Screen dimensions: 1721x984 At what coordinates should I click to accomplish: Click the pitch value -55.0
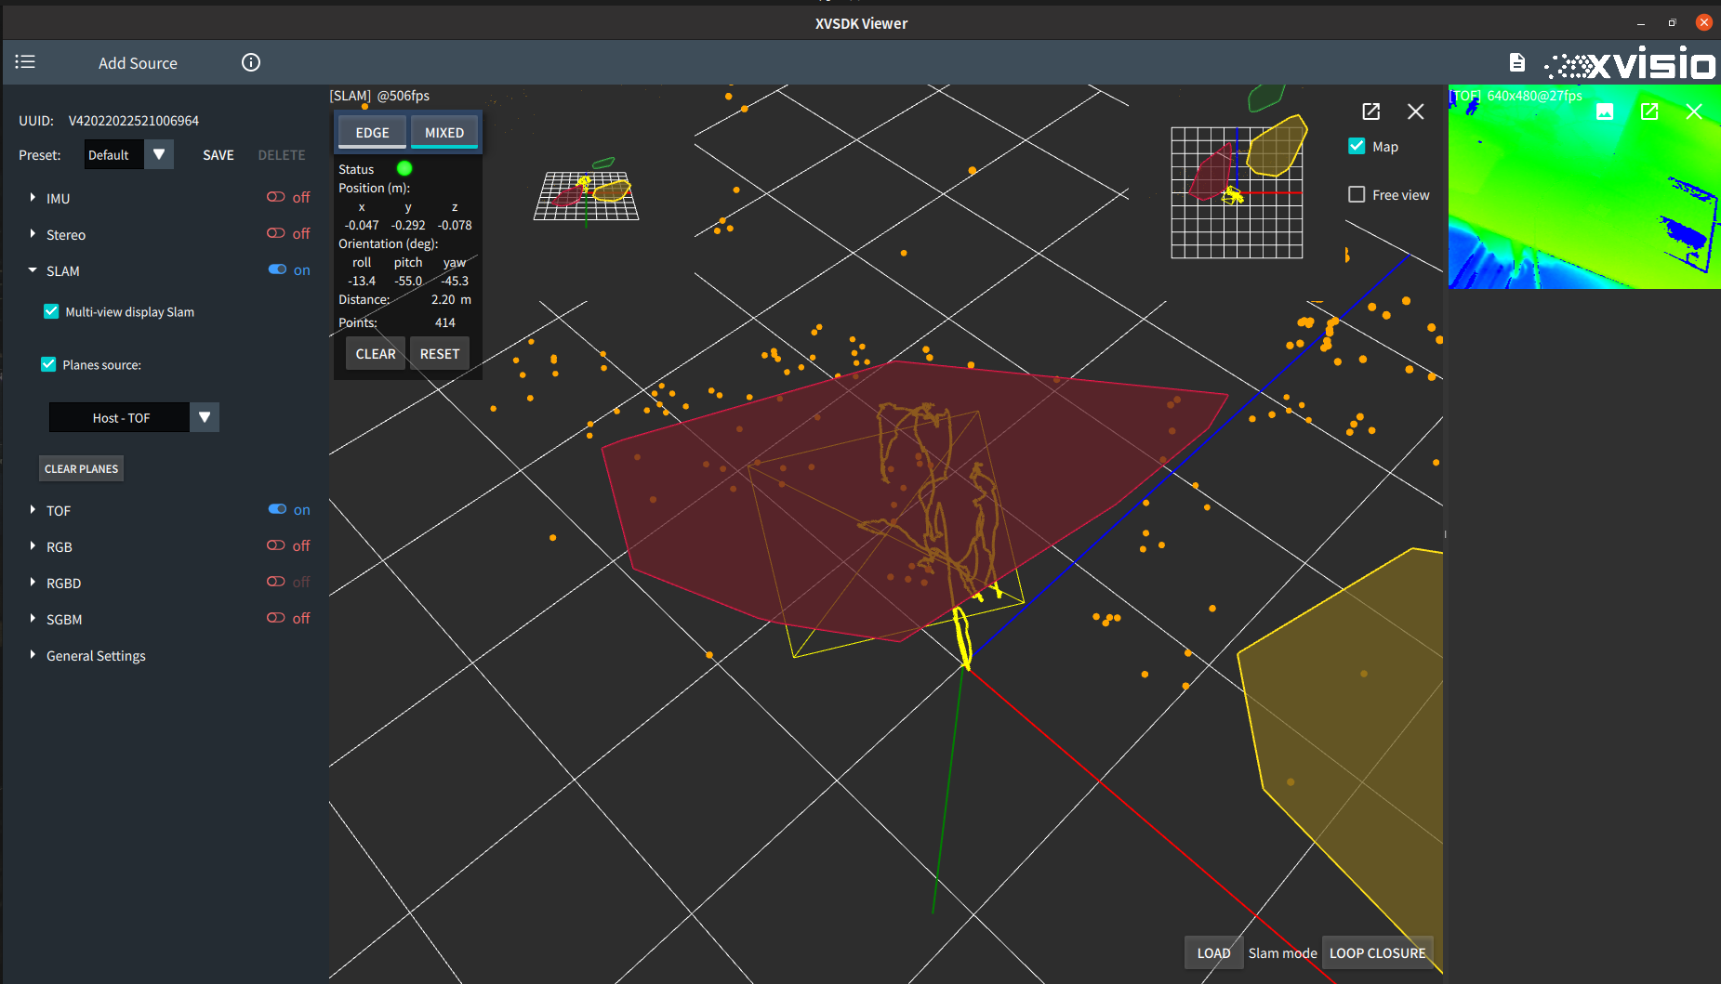click(408, 281)
